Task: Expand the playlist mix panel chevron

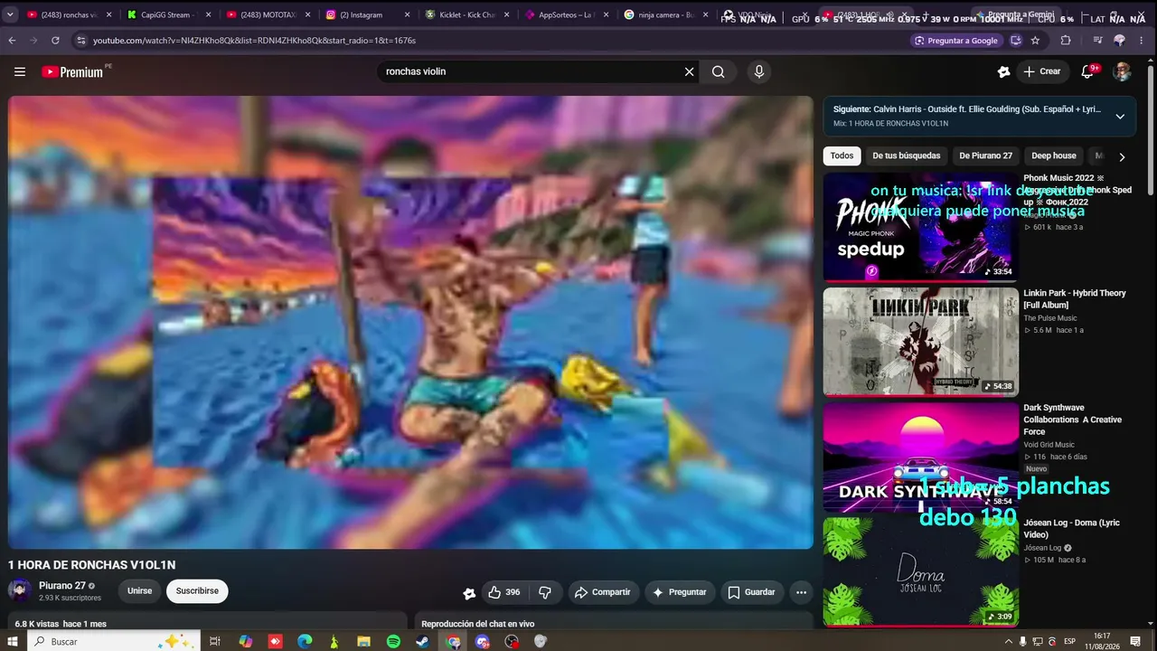Action: pos(1120,117)
